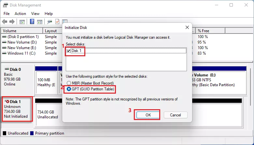254x145 pixels.
Task: Click the checklist settings toolbar icon
Action: tap(65, 21)
